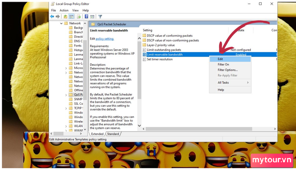Image resolution: width=296 pixels, height=171 pixels.
Task: Select DSCP value of non-conforming packets row
Action: [173, 41]
